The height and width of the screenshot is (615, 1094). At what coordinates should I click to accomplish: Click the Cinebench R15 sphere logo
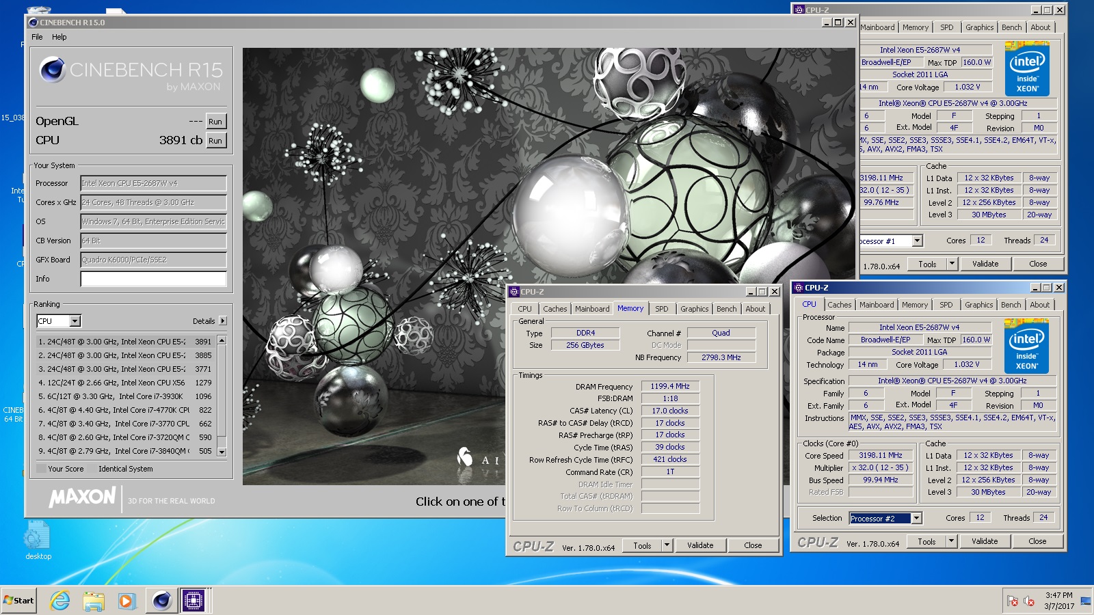coord(52,70)
